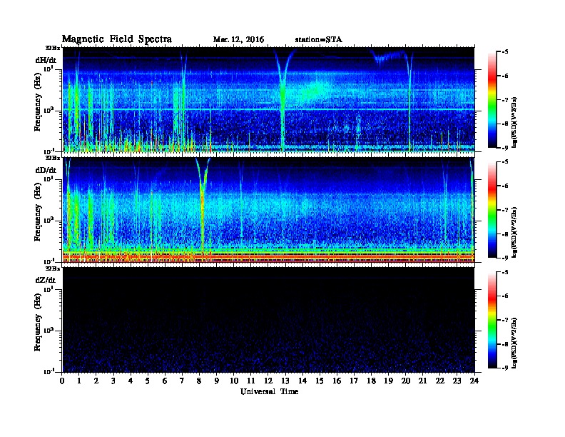Click the dD/dt spectrogram plot area
565x437 pixels.
[x=268, y=210]
